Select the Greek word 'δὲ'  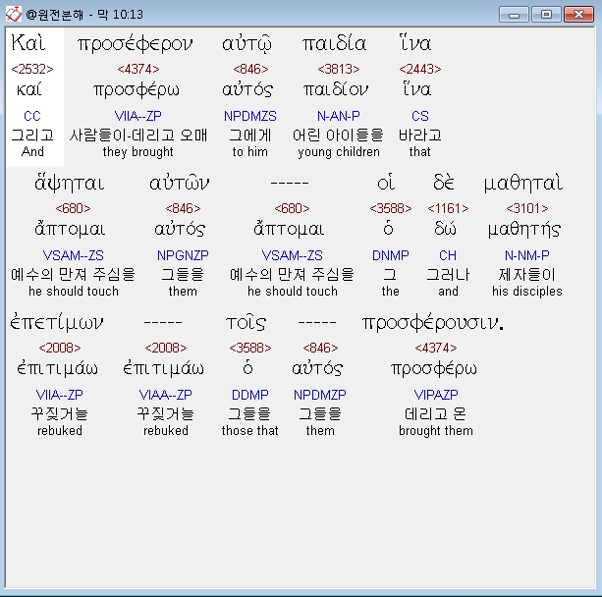(x=444, y=182)
